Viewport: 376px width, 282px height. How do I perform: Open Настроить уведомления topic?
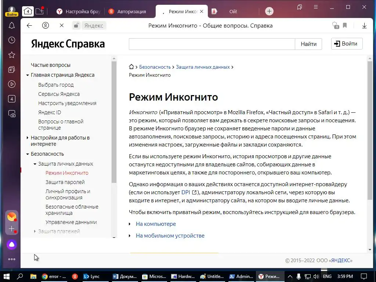[x=67, y=103]
